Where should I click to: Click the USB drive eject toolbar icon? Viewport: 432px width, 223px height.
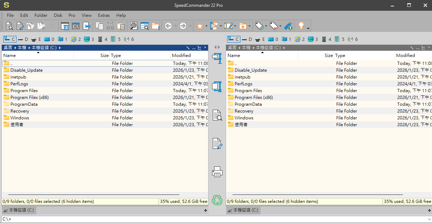288,26
